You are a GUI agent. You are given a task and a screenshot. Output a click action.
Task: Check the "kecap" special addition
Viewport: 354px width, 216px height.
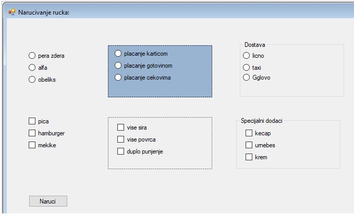[249, 133]
